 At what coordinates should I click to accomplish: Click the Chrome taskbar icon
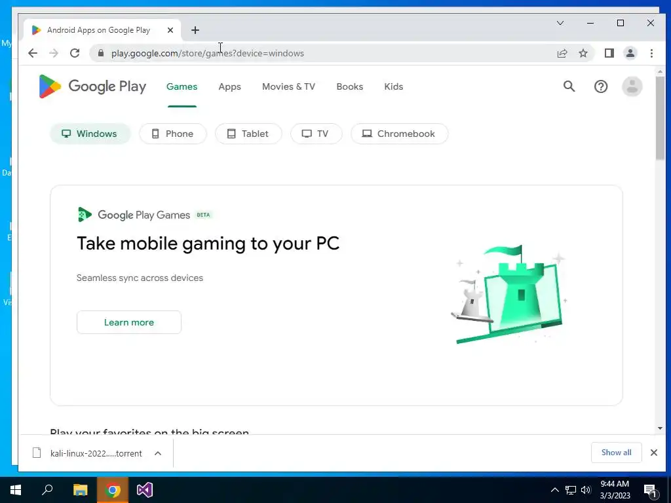point(113,490)
